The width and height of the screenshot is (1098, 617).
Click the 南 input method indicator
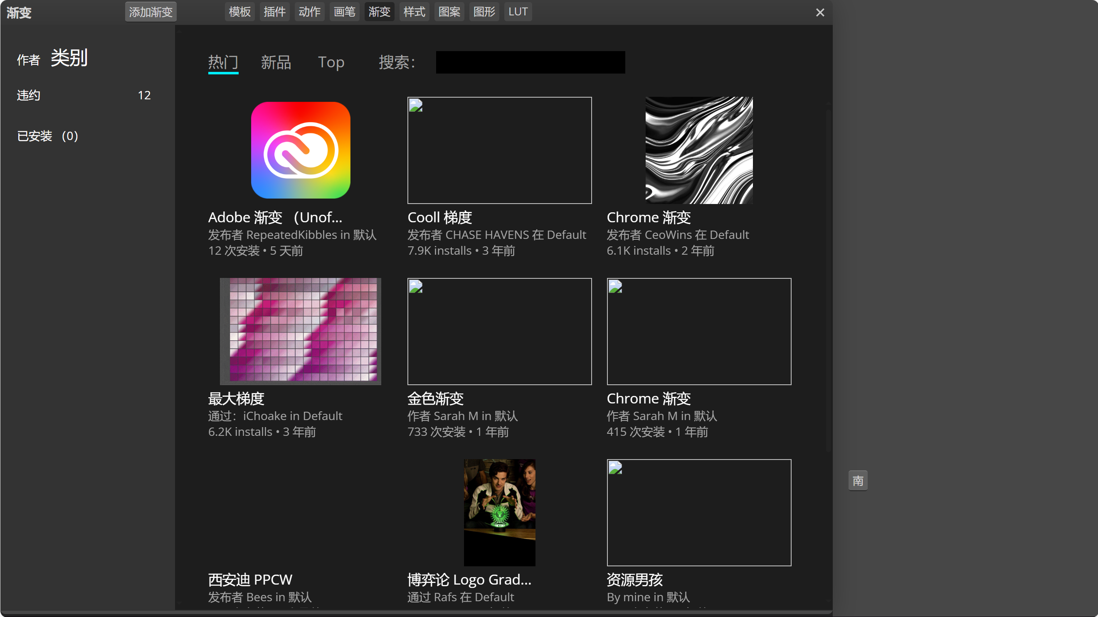point(858,480)
